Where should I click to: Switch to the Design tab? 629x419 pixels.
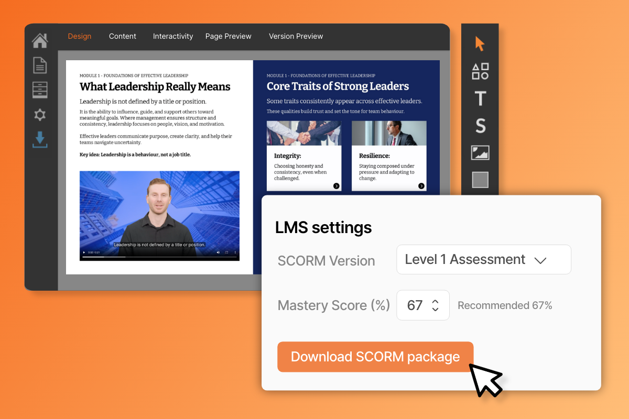tap(80, 36)
